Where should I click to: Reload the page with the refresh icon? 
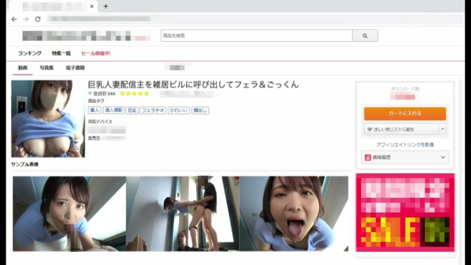click(38, 19)
